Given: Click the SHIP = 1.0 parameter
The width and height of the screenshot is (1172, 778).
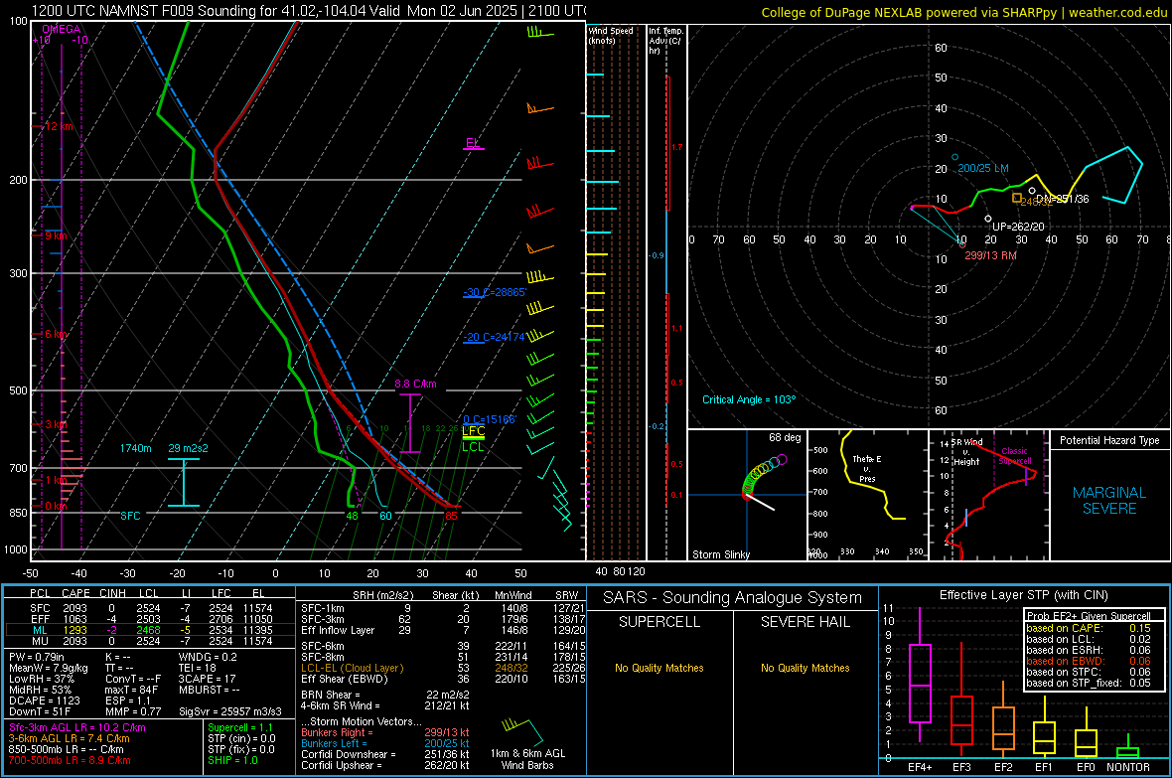Looking at the screenshot, I should coord(232,760).
